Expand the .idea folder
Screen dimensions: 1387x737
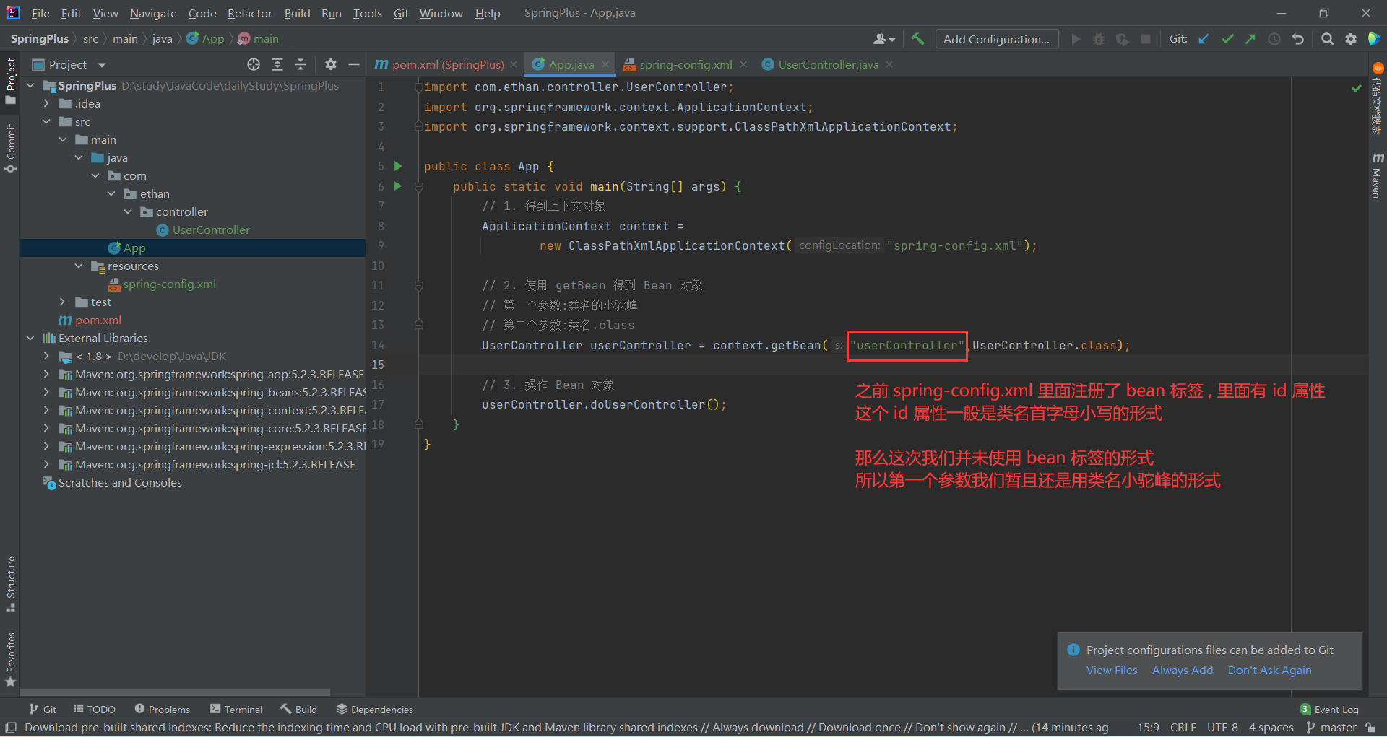click(x=46, y=103)
